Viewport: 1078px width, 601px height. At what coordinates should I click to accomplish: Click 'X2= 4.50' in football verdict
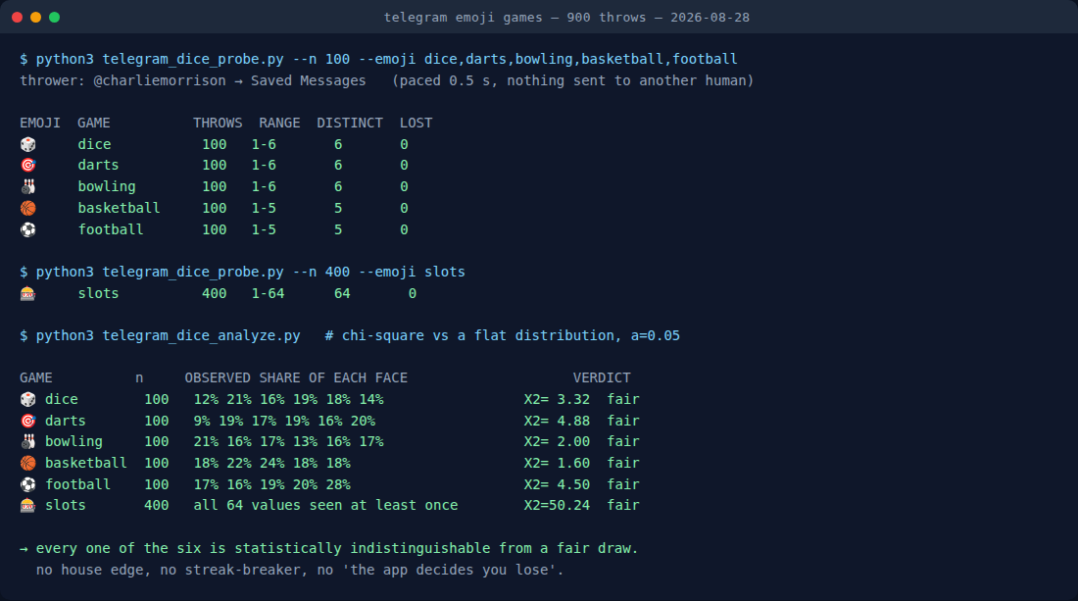click(x=557, y=484)
